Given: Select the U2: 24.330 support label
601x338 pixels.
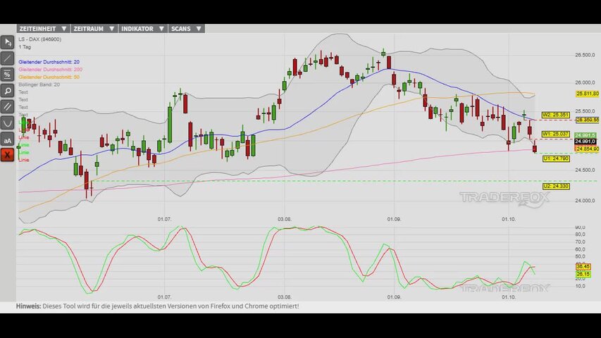Looking at the screenshot, I should 556,186.
